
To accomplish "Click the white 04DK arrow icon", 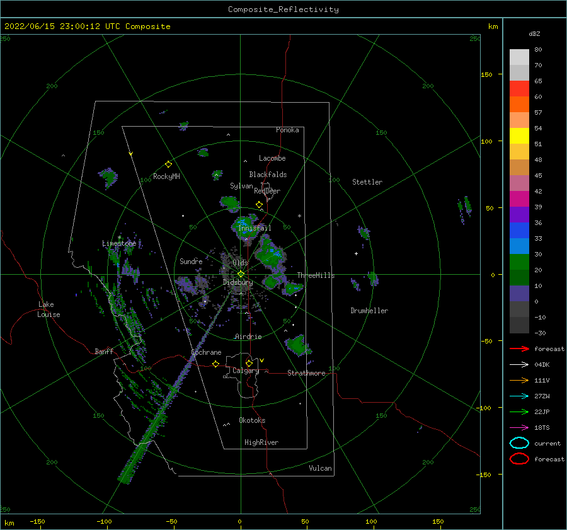I will pos(519,365).
